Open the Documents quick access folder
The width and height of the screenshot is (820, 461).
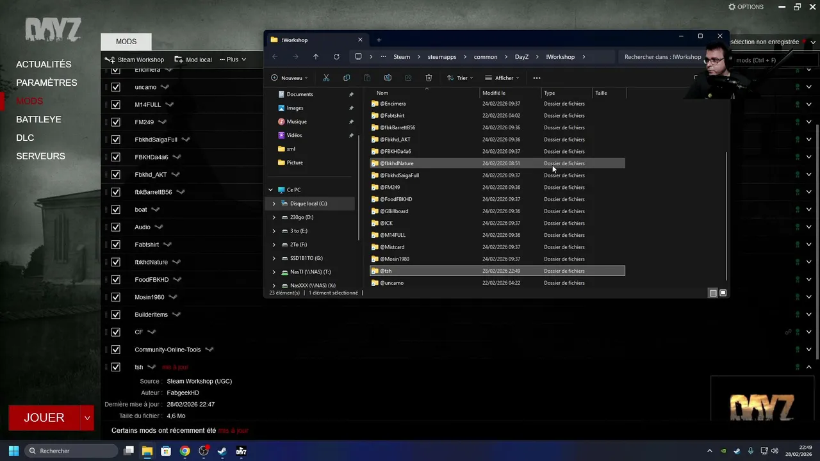pyautogui.click(x=300, y=94)
